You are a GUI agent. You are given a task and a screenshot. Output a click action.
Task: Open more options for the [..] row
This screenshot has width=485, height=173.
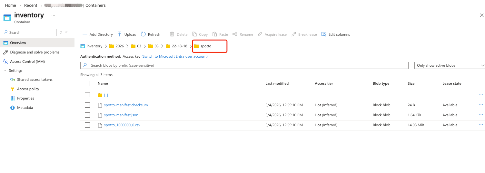[481, 94]
